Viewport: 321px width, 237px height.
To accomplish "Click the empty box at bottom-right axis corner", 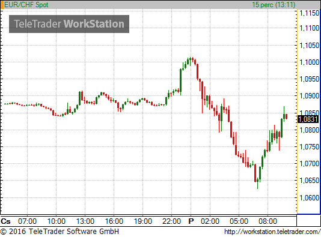I will point(308,221).
